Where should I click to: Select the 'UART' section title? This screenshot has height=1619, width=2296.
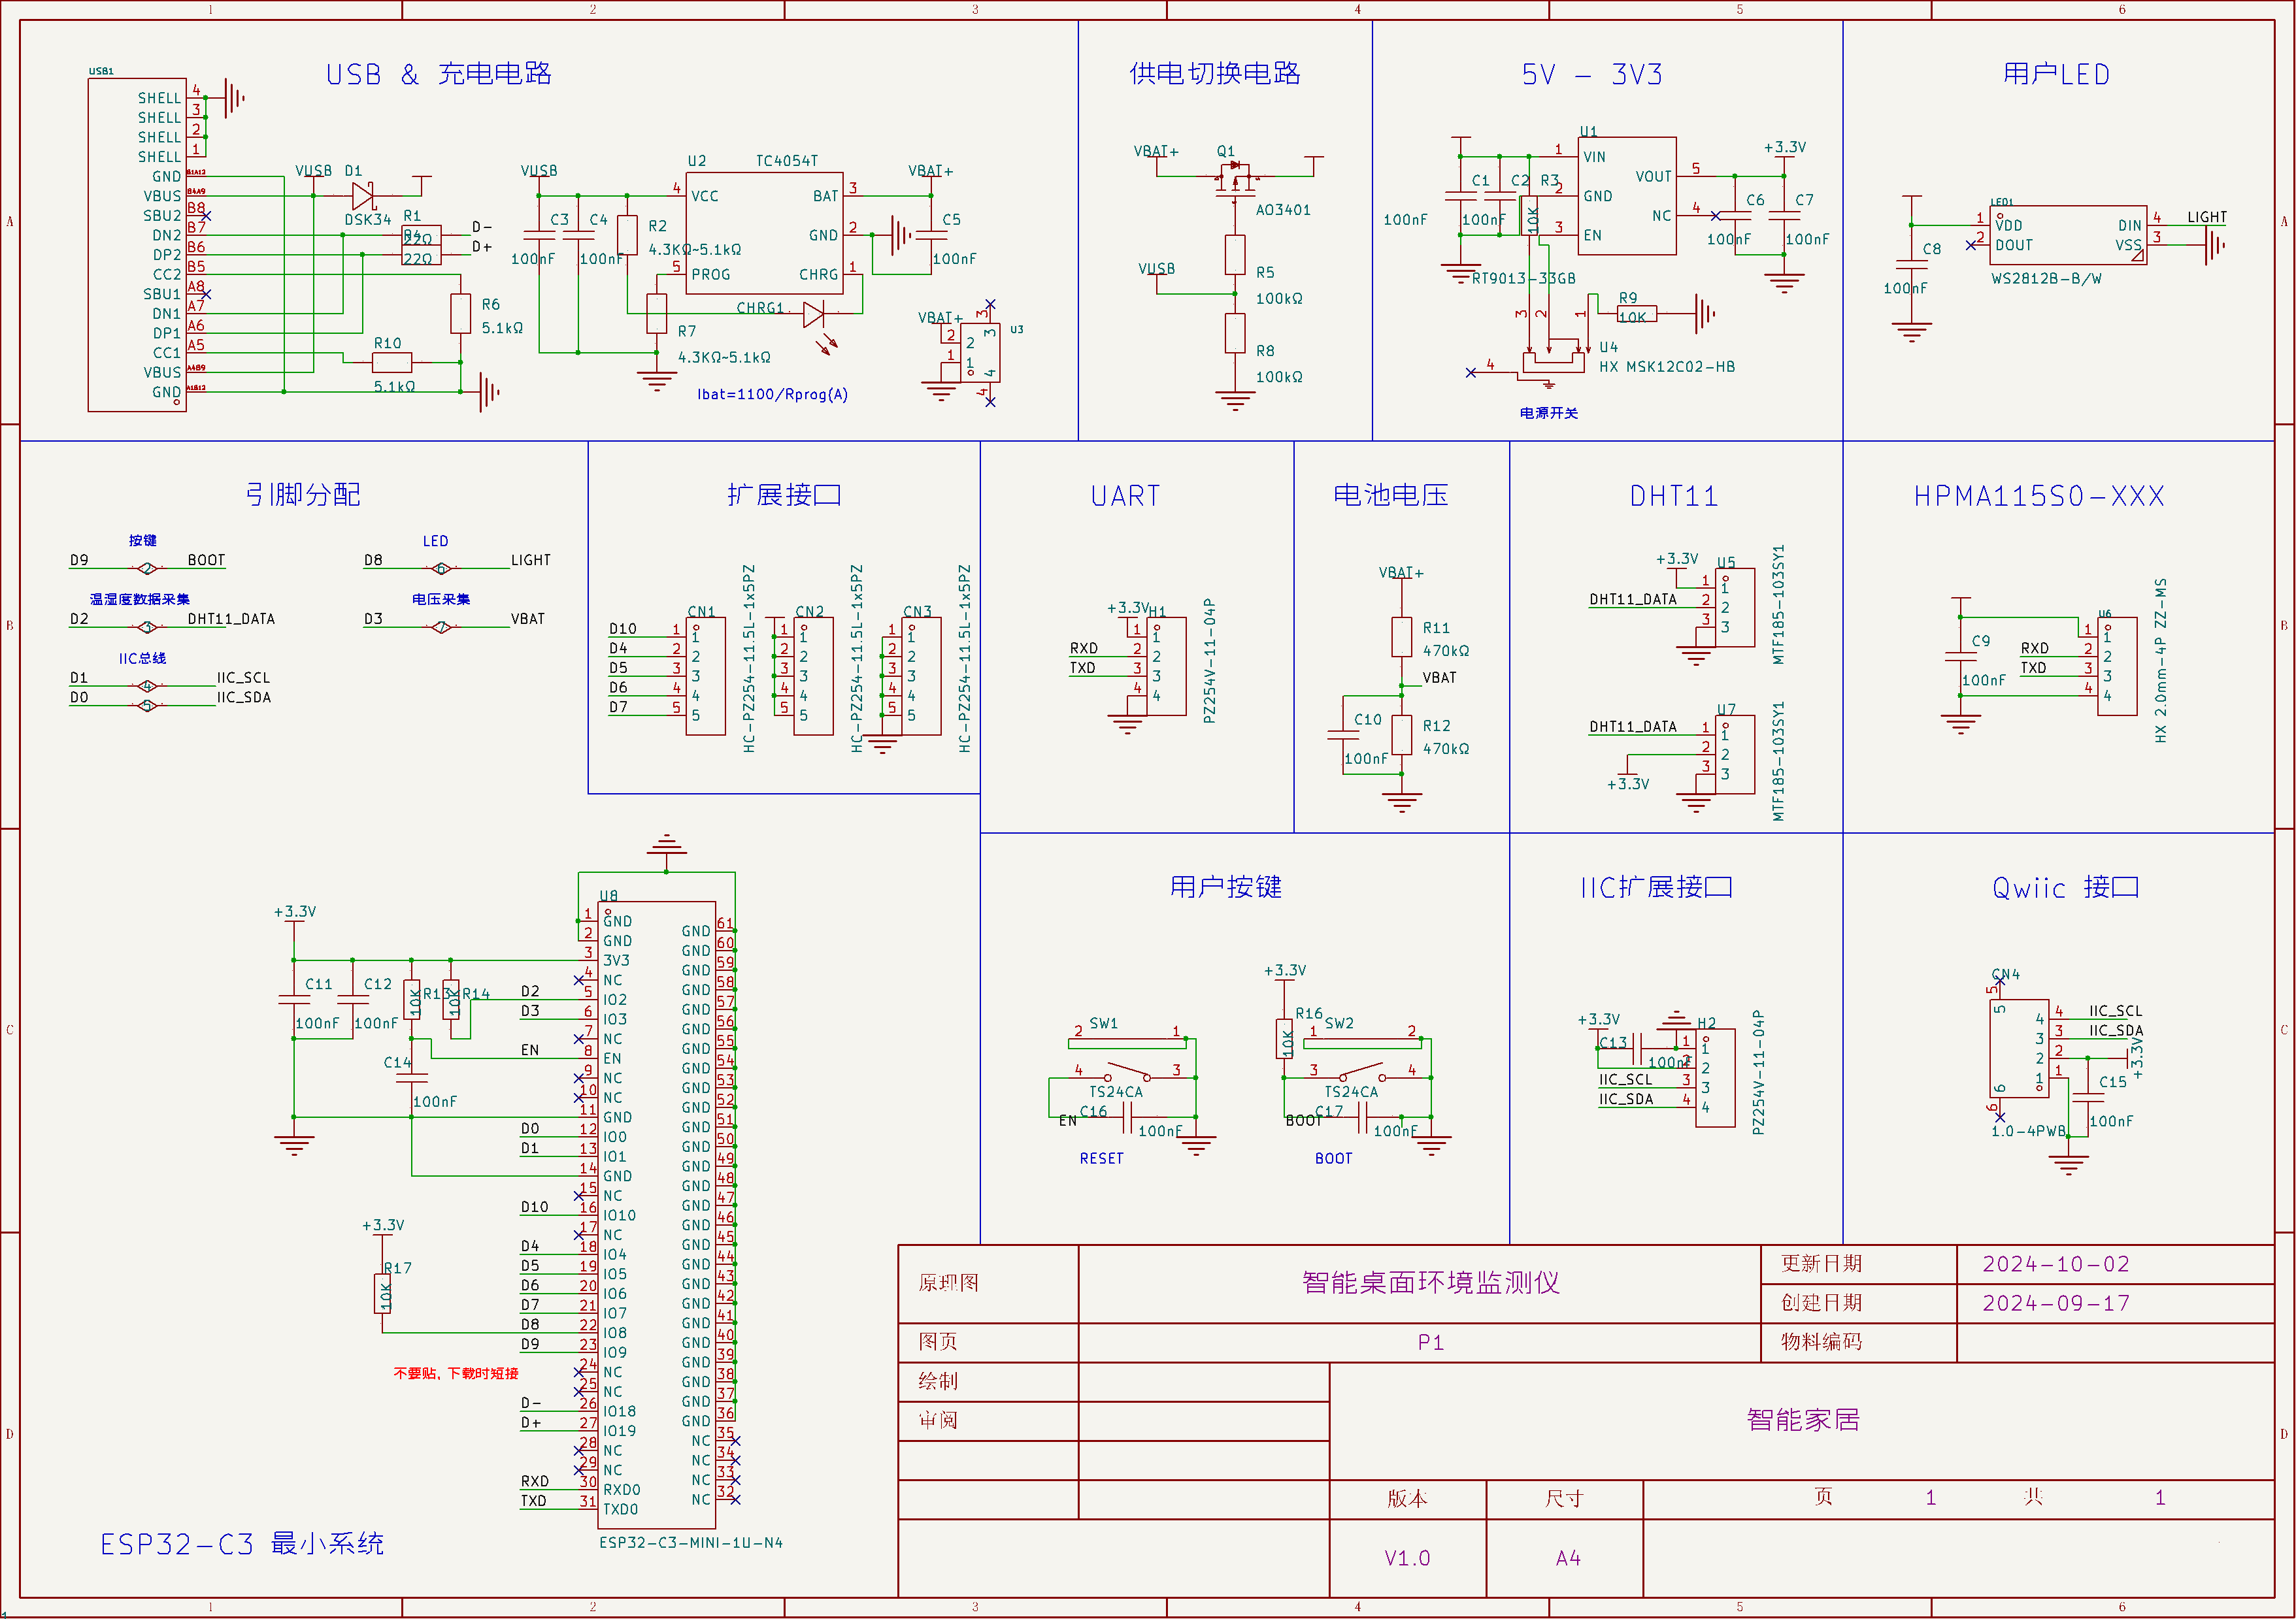(x=1125, y=496)
